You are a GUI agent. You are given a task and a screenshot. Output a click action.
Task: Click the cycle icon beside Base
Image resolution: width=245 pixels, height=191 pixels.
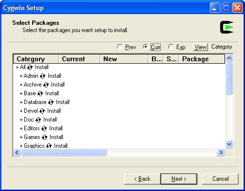point(40,93)
